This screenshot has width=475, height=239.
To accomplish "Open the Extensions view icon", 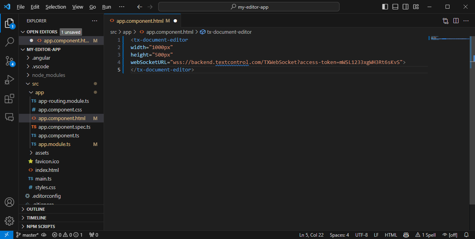I will pos(9,99).
